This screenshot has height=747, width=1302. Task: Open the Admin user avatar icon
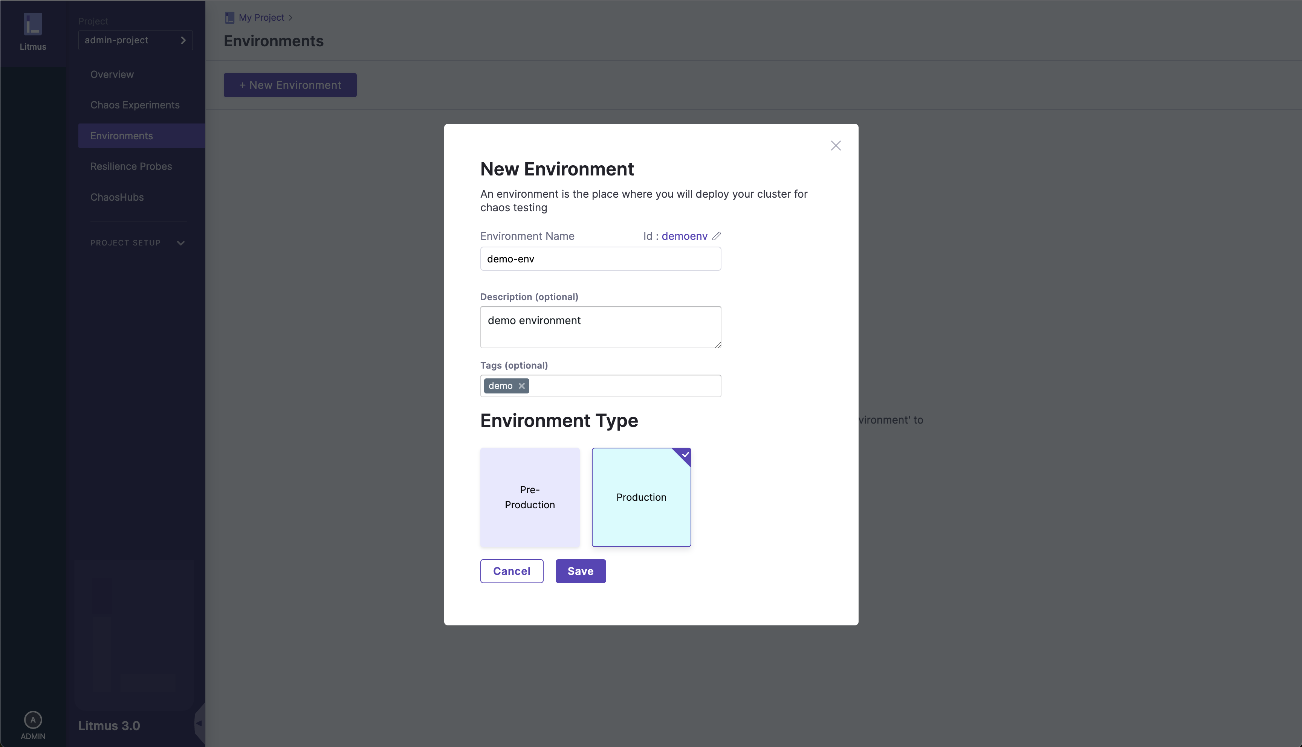pos(33,720)
